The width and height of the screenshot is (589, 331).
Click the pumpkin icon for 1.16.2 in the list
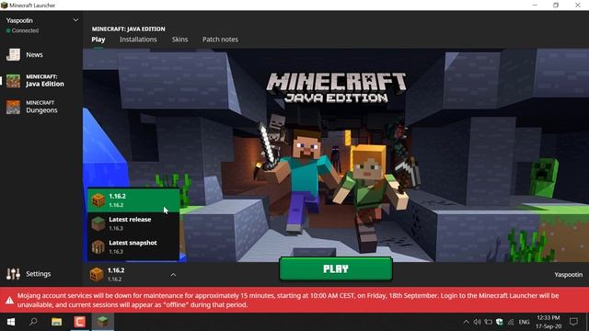[98, 200]
